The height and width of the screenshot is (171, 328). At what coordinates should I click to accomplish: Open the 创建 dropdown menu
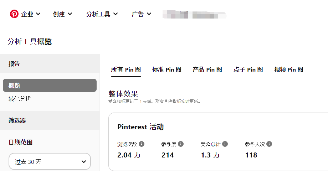pyautogui.click(x=62, y=14)
